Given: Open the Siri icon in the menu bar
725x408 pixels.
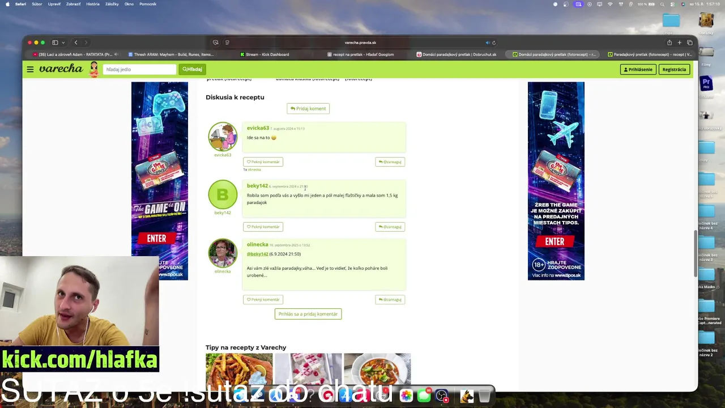Looking at the screenshot, I should 683,4.
